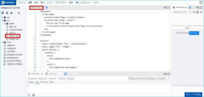Add a new tab in debugger pane
Image resolution: width=204 pixels, height=97 pixels.
pos(66,74)
